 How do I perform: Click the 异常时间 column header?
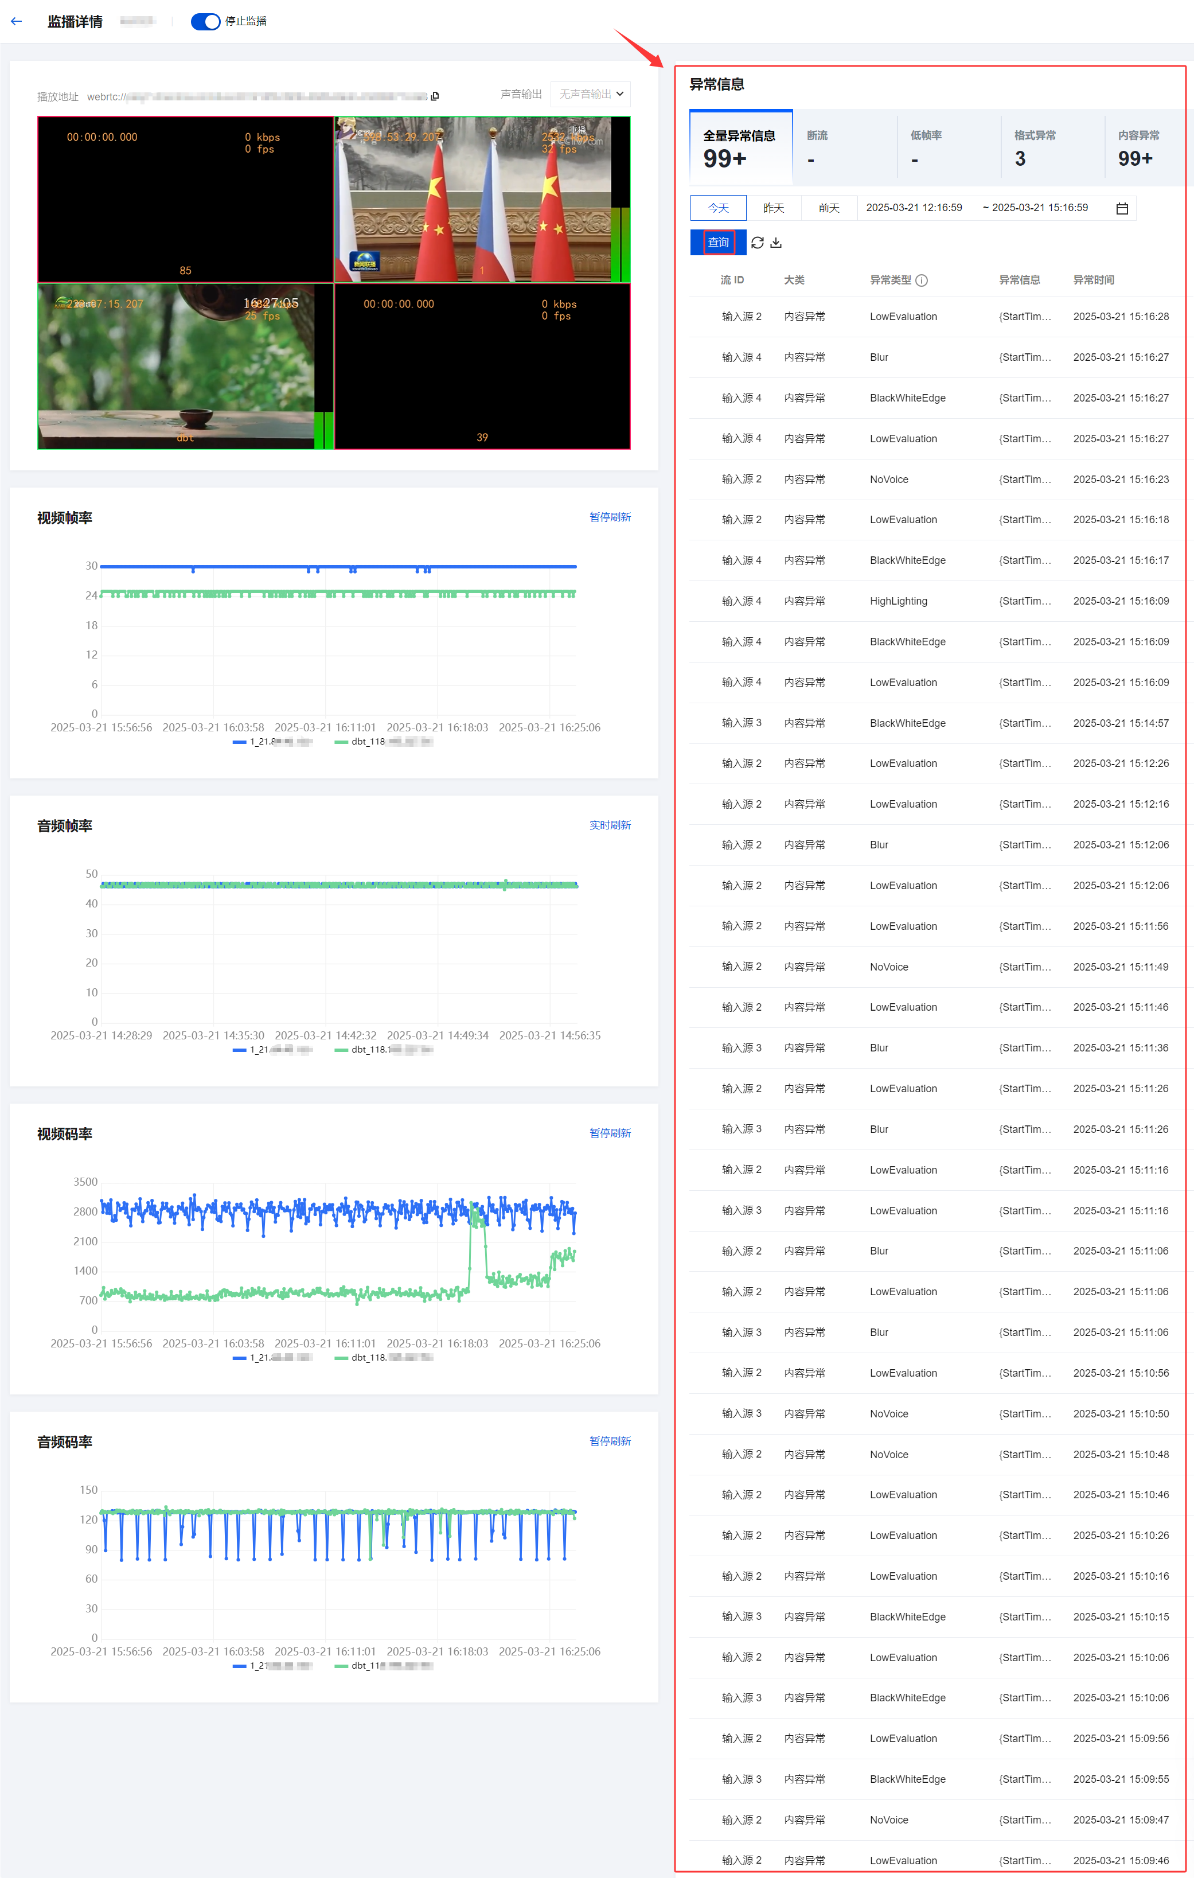point(1094,280)
